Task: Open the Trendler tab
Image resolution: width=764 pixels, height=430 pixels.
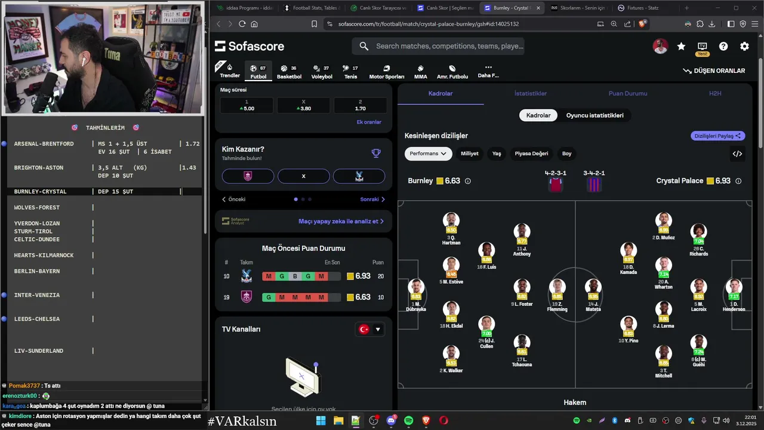Action: (x=230, y=71)
